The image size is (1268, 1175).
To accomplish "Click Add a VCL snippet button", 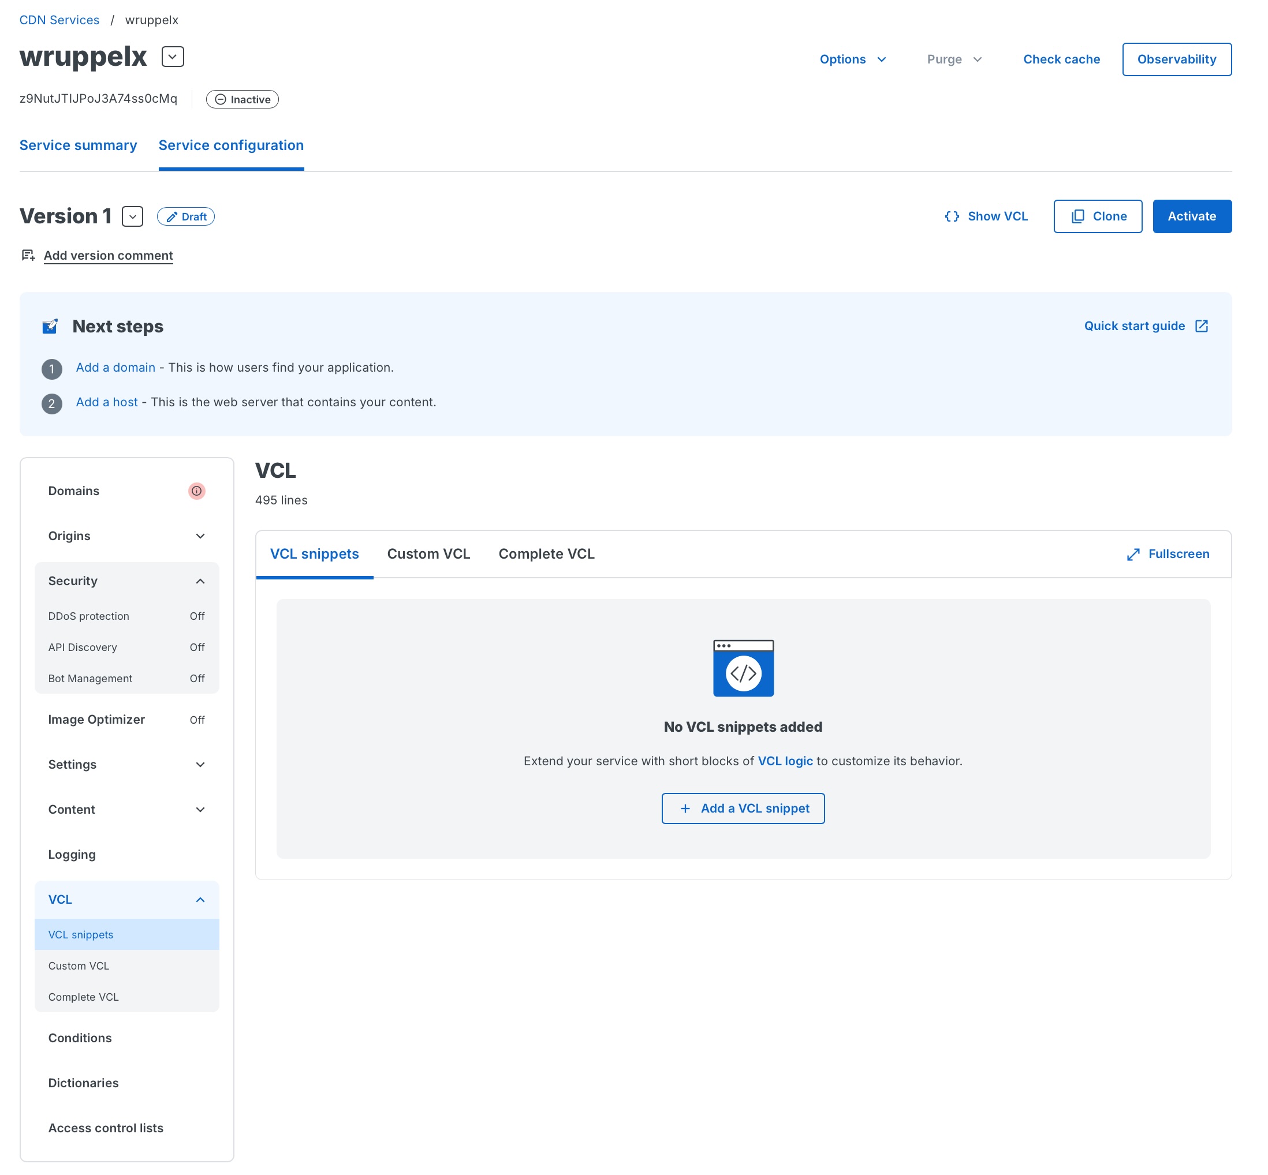I will coord(743,808).
